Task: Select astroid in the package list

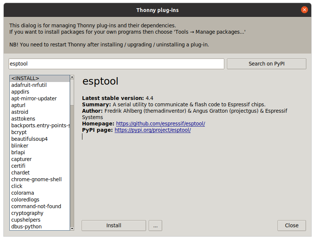Action: [40, 112]
